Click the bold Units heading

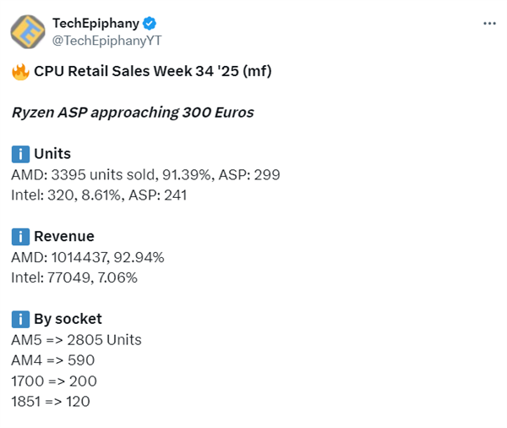click(52, 154)
